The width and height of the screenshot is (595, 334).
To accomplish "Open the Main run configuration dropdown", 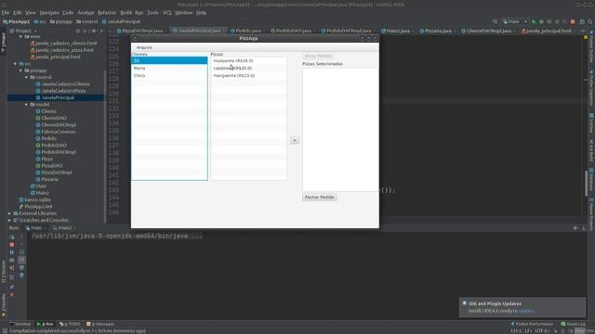I will pos(514,22).
